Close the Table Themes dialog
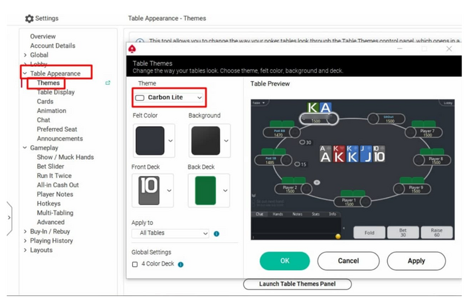Image resolution: width=465 pixels, height=304 pixels. (449, 49)
